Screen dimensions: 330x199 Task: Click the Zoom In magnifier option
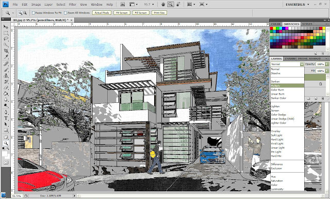(x=20, y=13)
